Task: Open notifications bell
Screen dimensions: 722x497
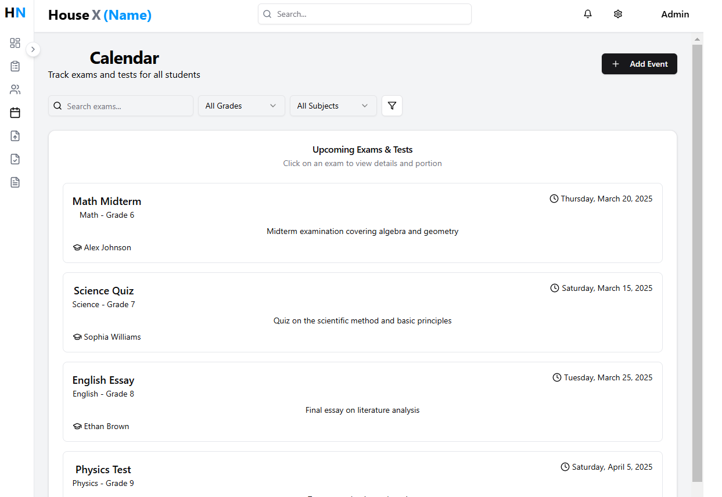Action: (588, 14)
